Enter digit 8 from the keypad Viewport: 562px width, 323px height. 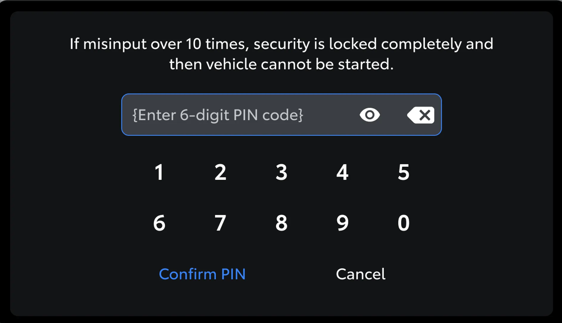pos(281,223)
